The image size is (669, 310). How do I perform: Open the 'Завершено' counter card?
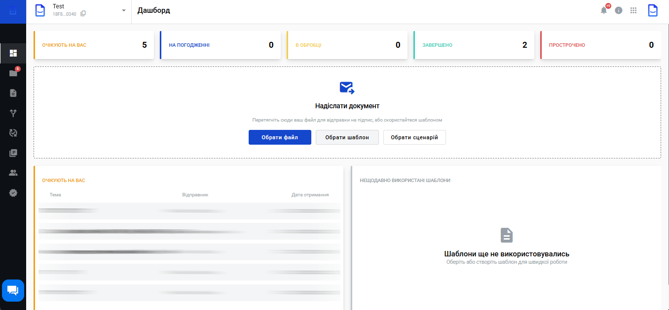coord(474,45)
